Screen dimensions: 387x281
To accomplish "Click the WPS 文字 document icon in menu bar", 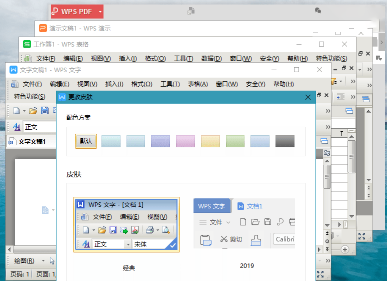I will pos(14,84).
